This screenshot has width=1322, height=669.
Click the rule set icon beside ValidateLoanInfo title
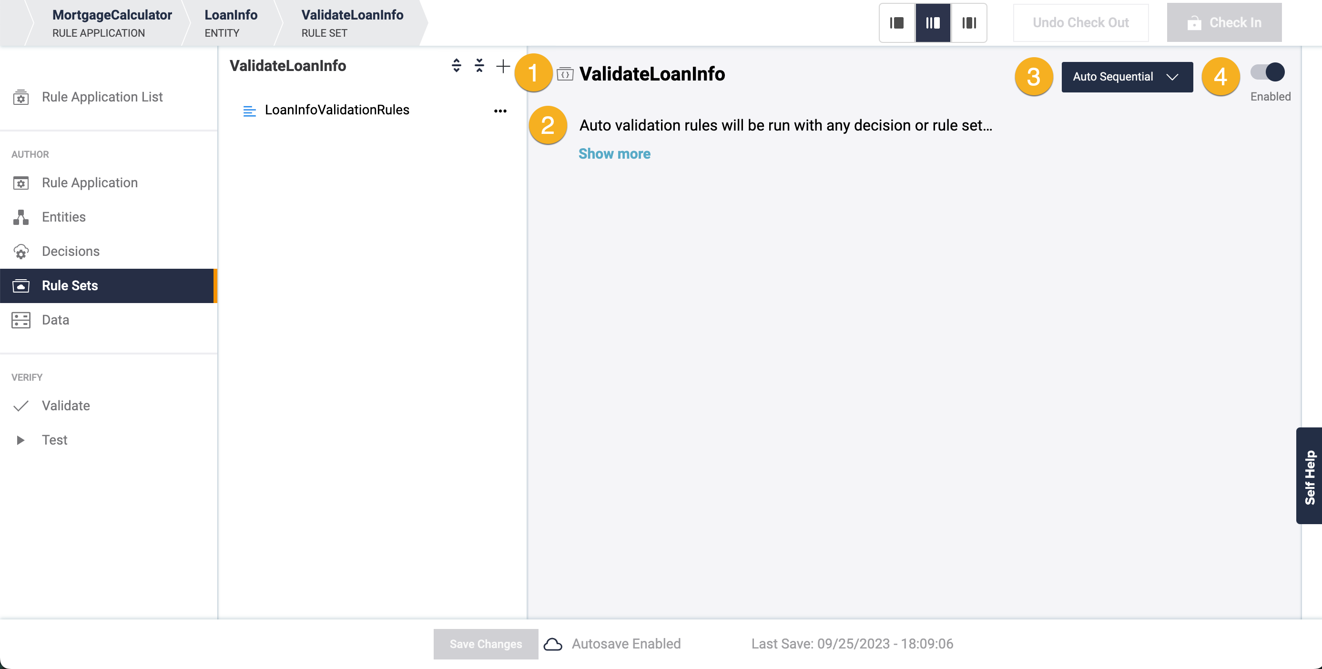565,74
